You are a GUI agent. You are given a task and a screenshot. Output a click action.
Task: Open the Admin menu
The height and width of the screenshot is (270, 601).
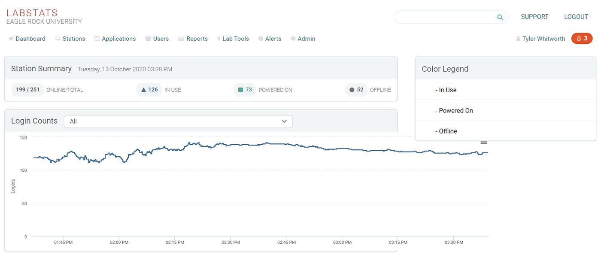[x=303, y=39]
